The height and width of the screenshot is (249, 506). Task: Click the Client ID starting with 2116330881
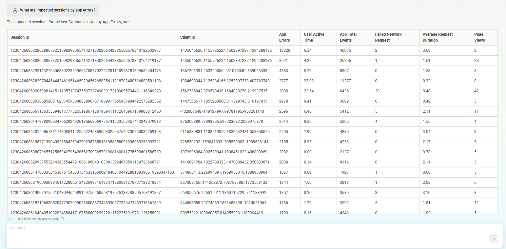pyautogui.click(x=225, y=132)
